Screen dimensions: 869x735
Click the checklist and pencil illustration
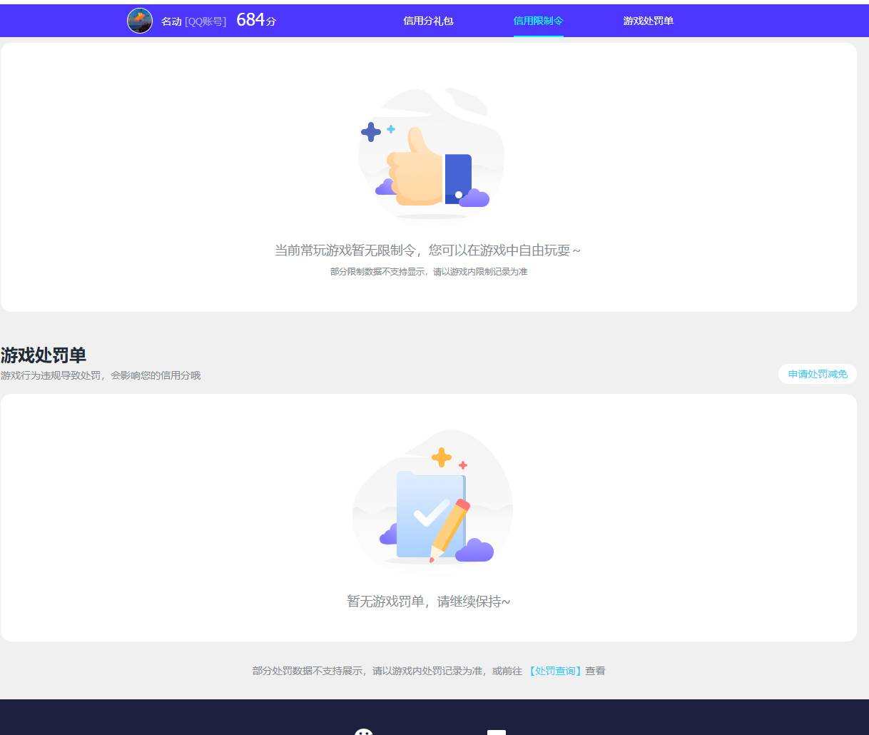432,500
